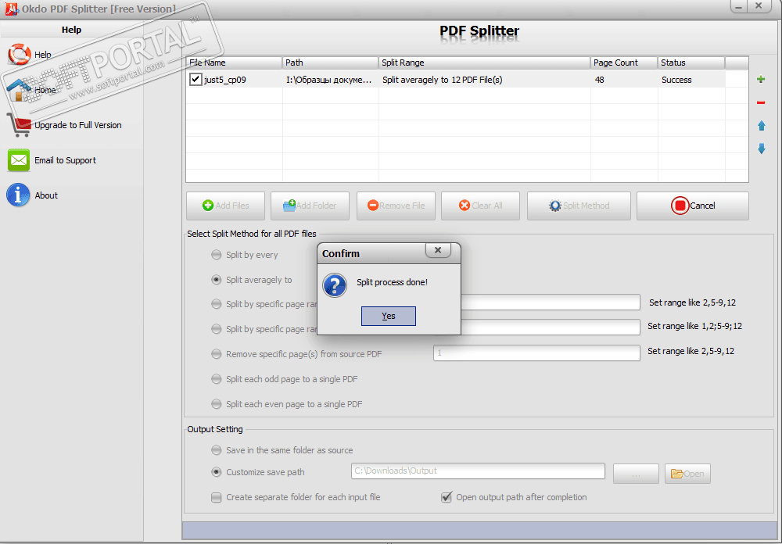
Task: Click the File Name column header
Action: coord(234,63)
